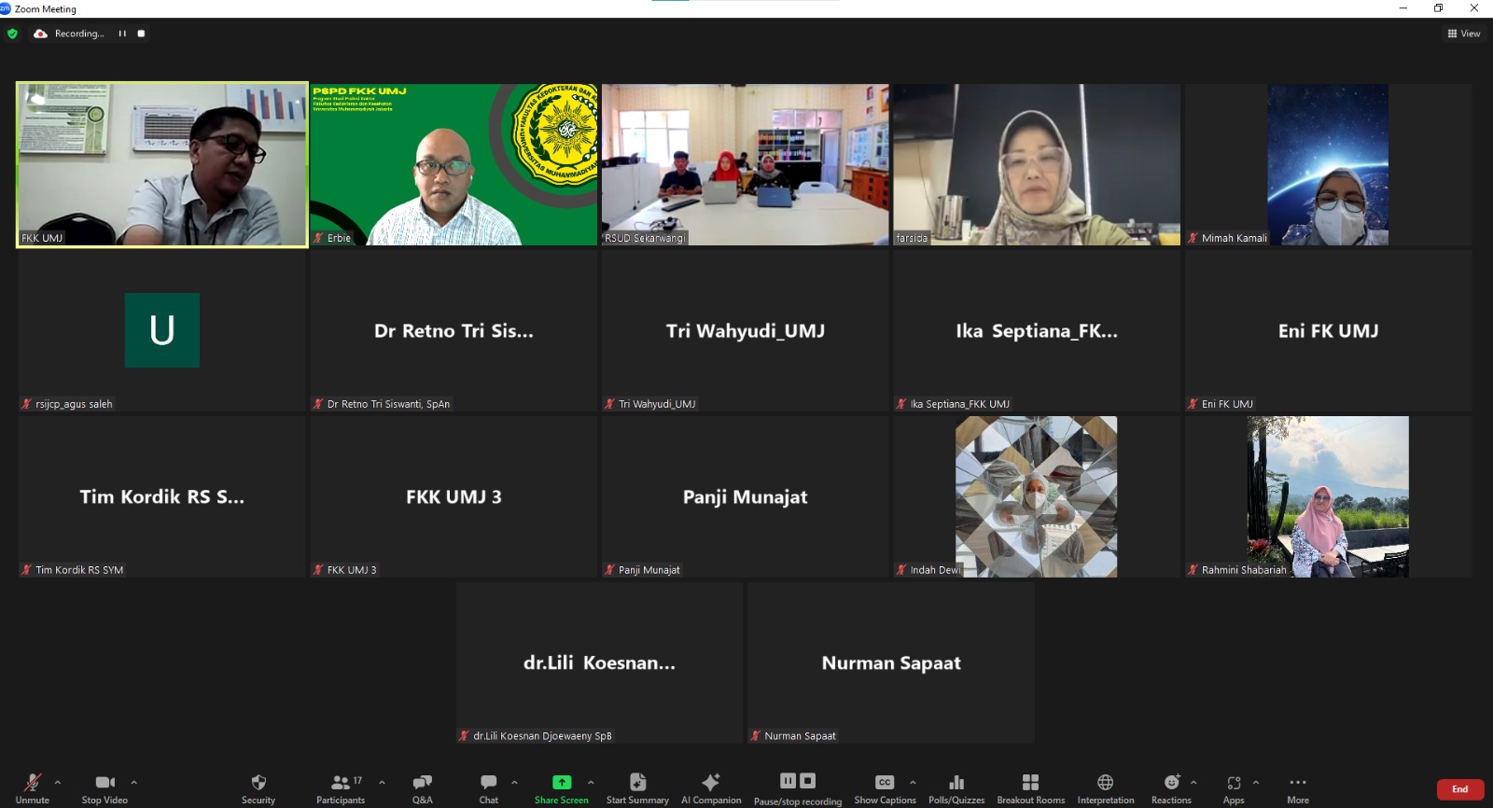The image size is (1493, 808).
Task: Open Polls/Quizzes
Action: coord(956,788)
